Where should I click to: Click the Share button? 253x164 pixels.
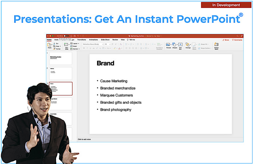tap(226, 40)
